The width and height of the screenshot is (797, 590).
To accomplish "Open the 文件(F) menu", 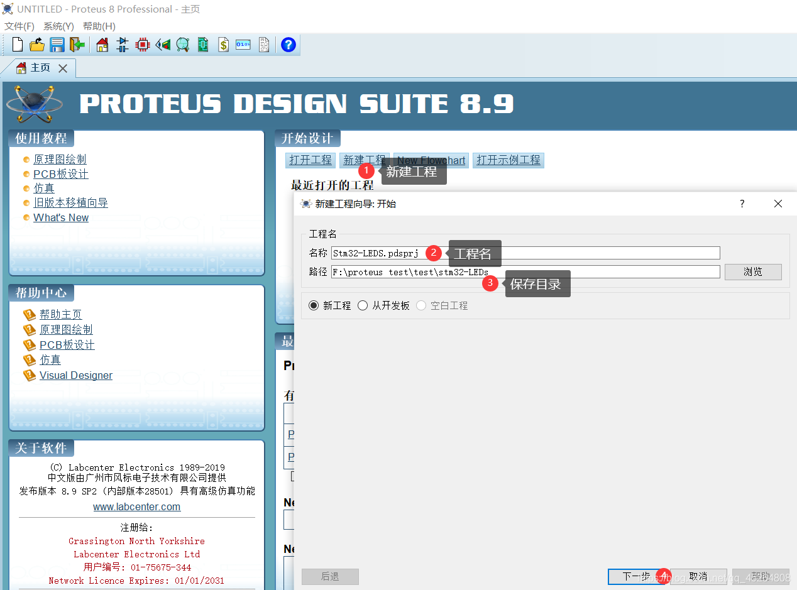I will pos(19,26).
